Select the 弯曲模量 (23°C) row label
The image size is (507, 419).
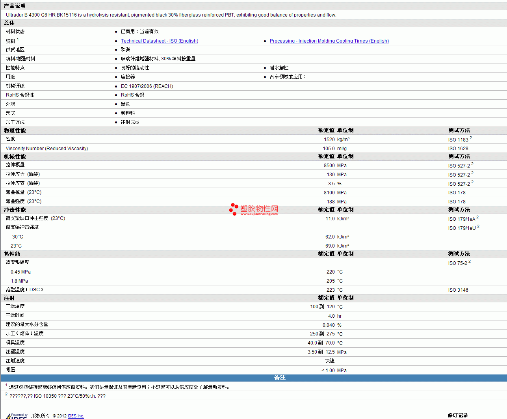24,192
